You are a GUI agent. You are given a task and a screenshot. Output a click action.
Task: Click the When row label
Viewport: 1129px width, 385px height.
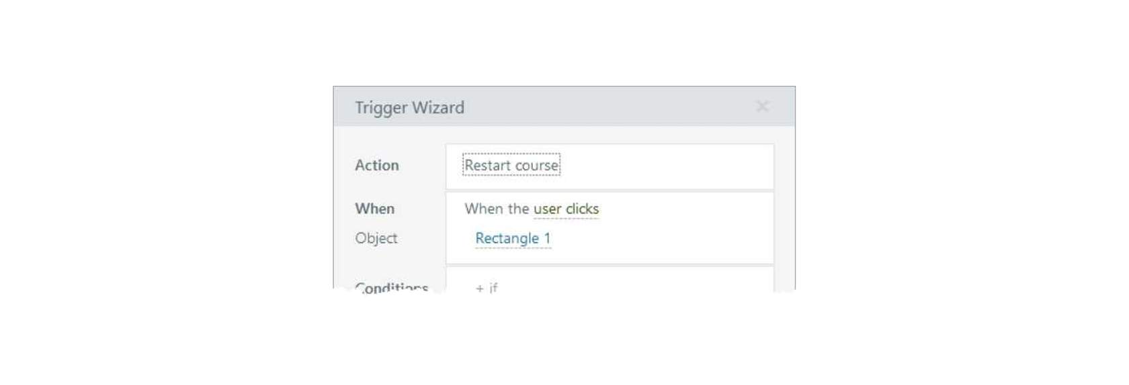click(374, 209)
